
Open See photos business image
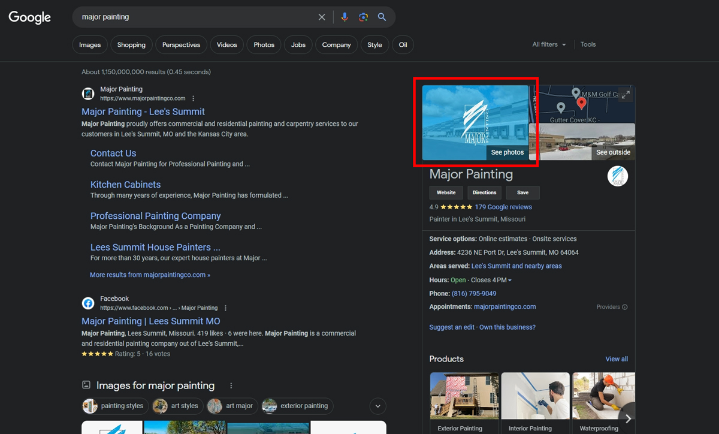click(475, 123)
